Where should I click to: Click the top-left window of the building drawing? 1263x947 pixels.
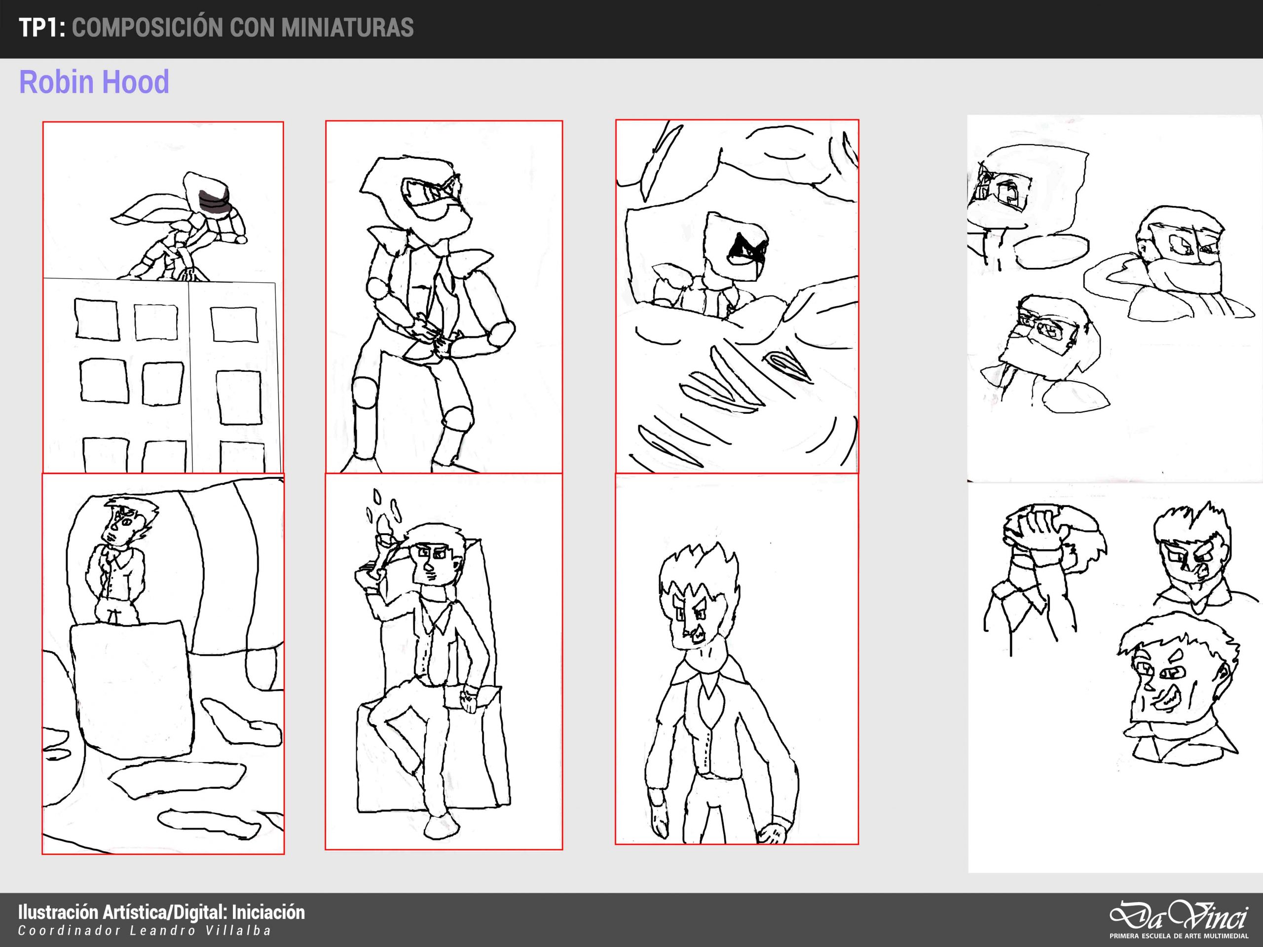point(97,319)
